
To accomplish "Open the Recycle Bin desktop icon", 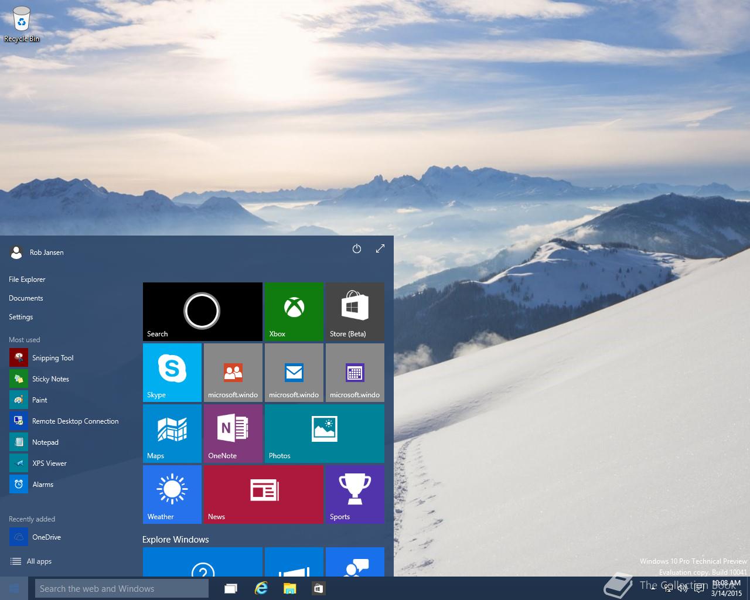I will pos(22,25).
